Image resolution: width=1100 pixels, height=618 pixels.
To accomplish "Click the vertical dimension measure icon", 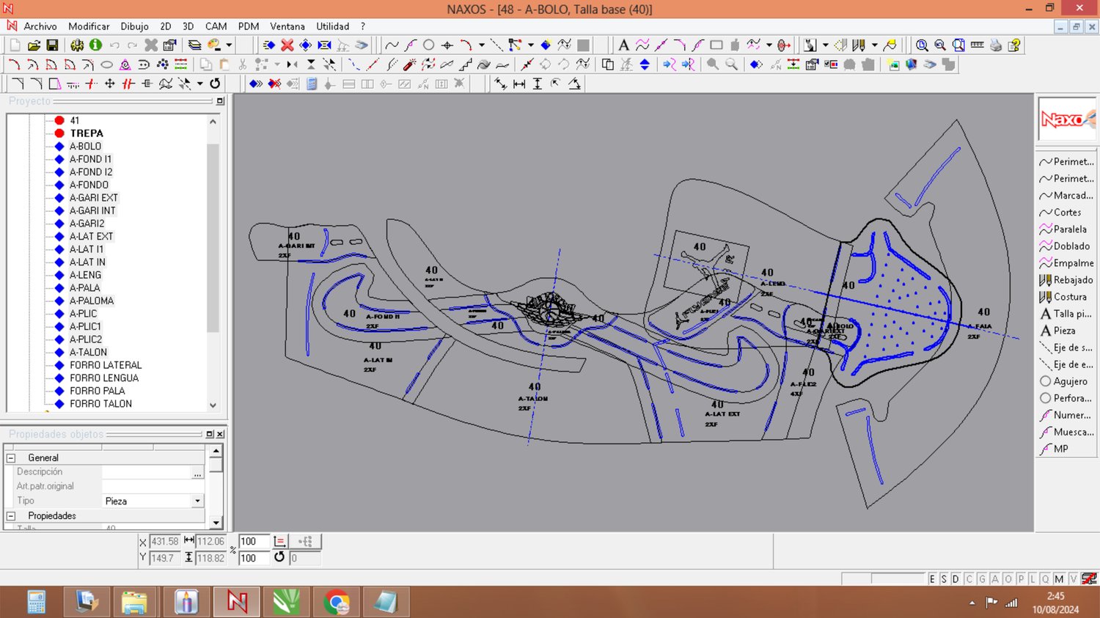I will (x=538, y=84).
